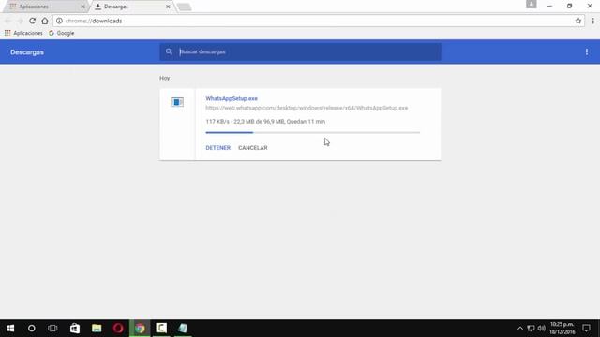
Task: Open Aplicaciones bookmarks shortcut
Action: click(x=23, y=34)
